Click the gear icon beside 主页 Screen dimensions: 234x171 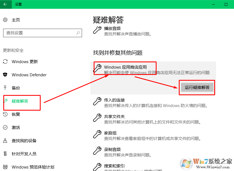(5, 20)
